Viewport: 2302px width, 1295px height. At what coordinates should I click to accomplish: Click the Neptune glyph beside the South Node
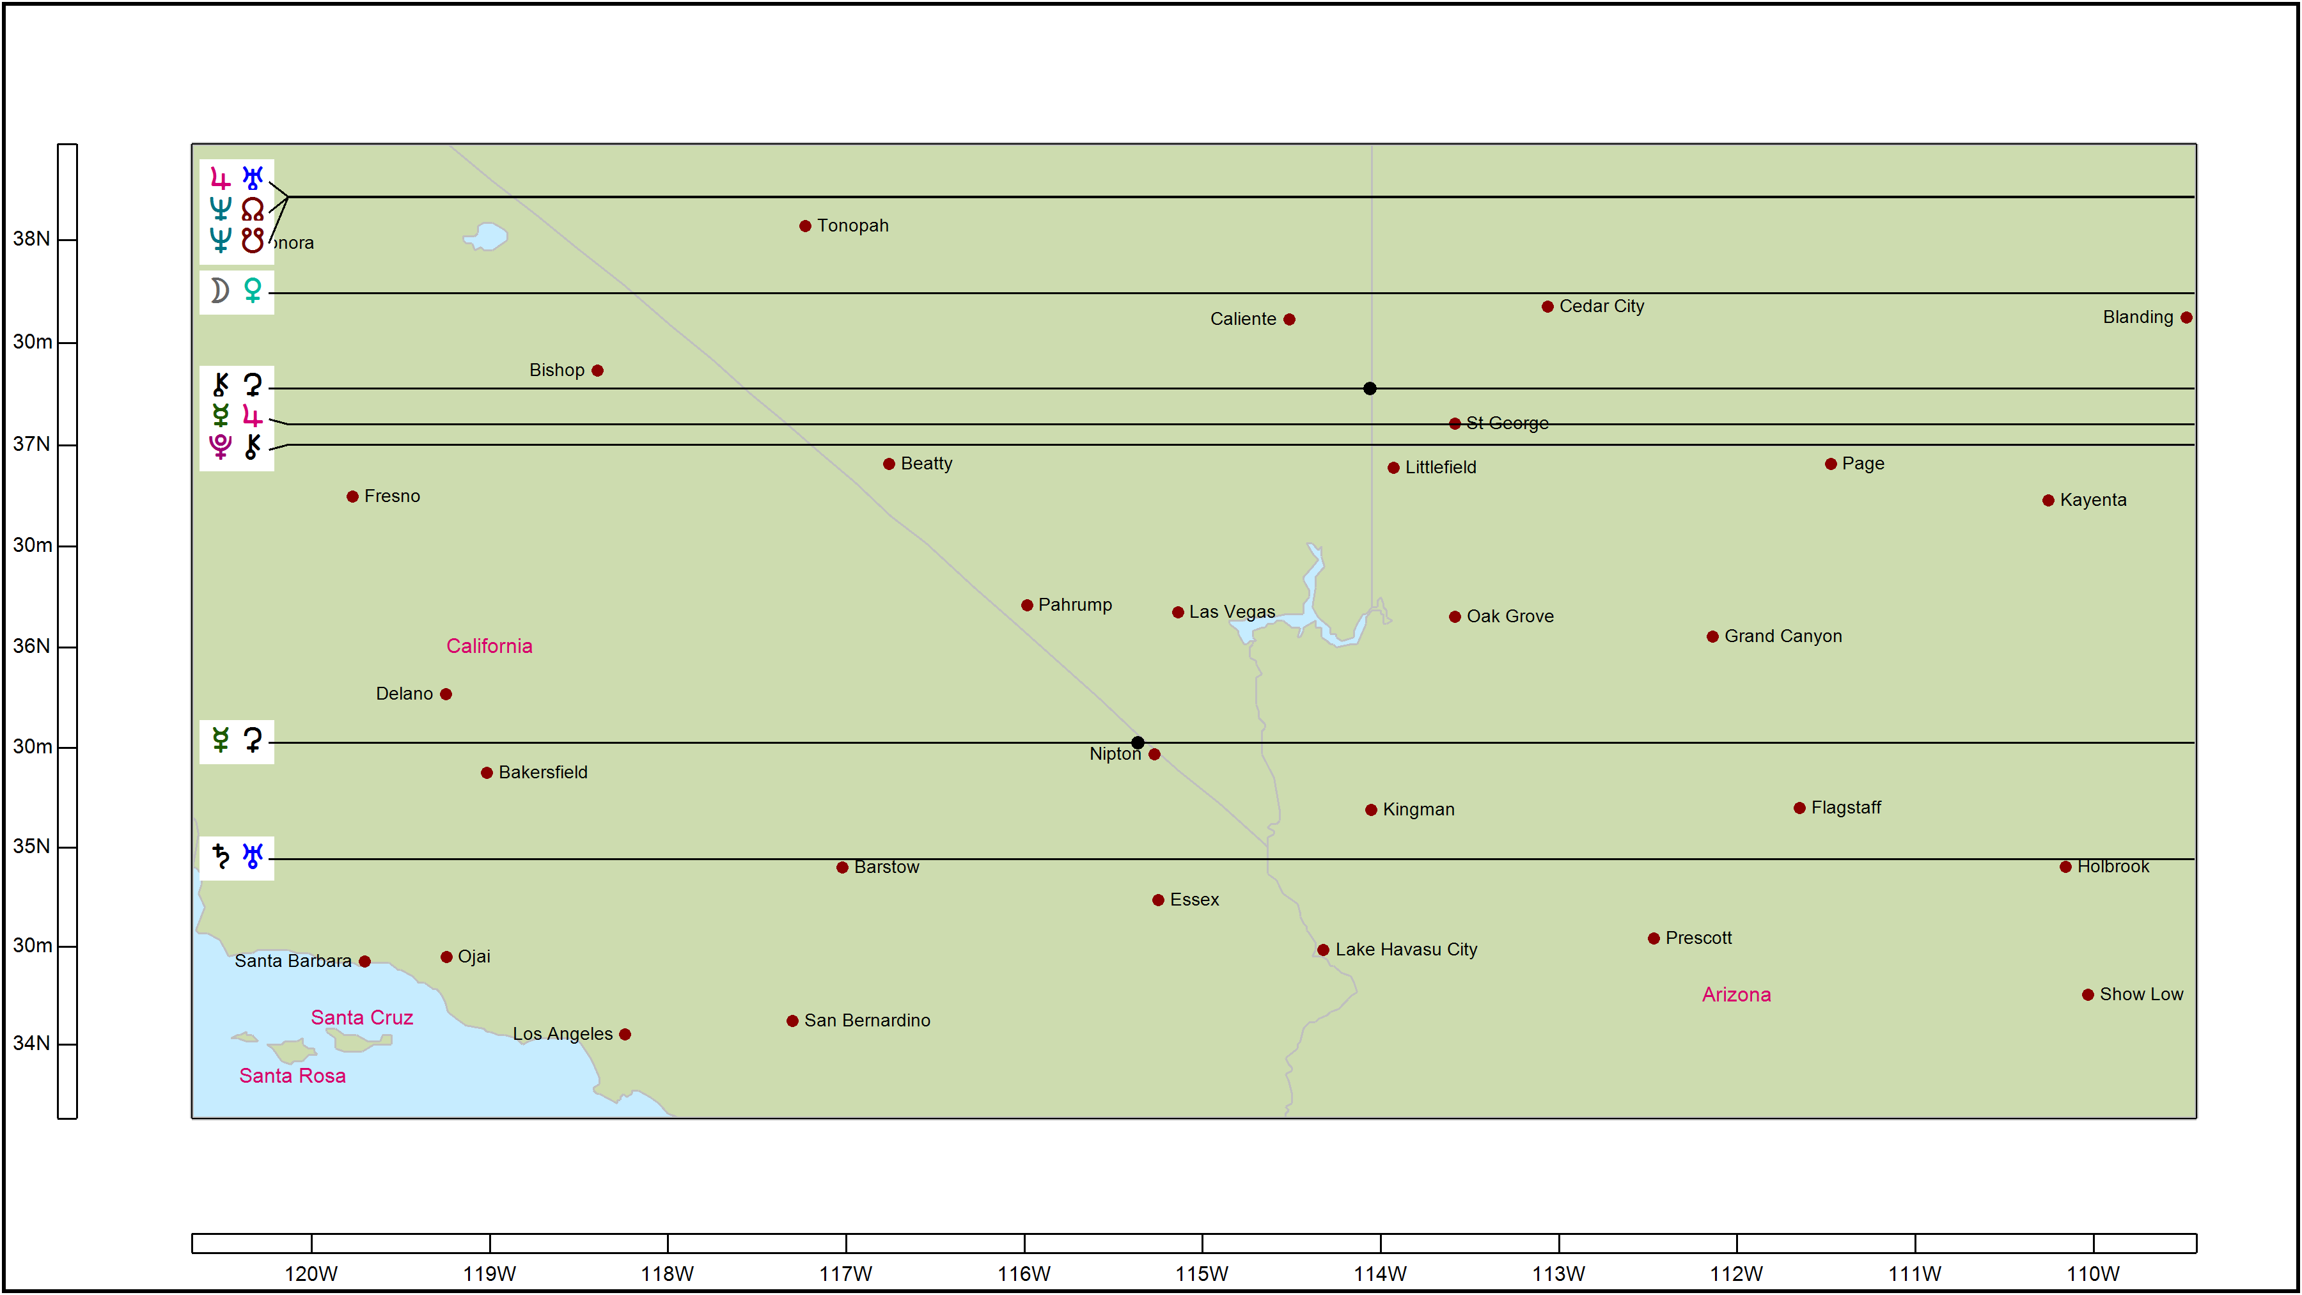click(220, 240)
